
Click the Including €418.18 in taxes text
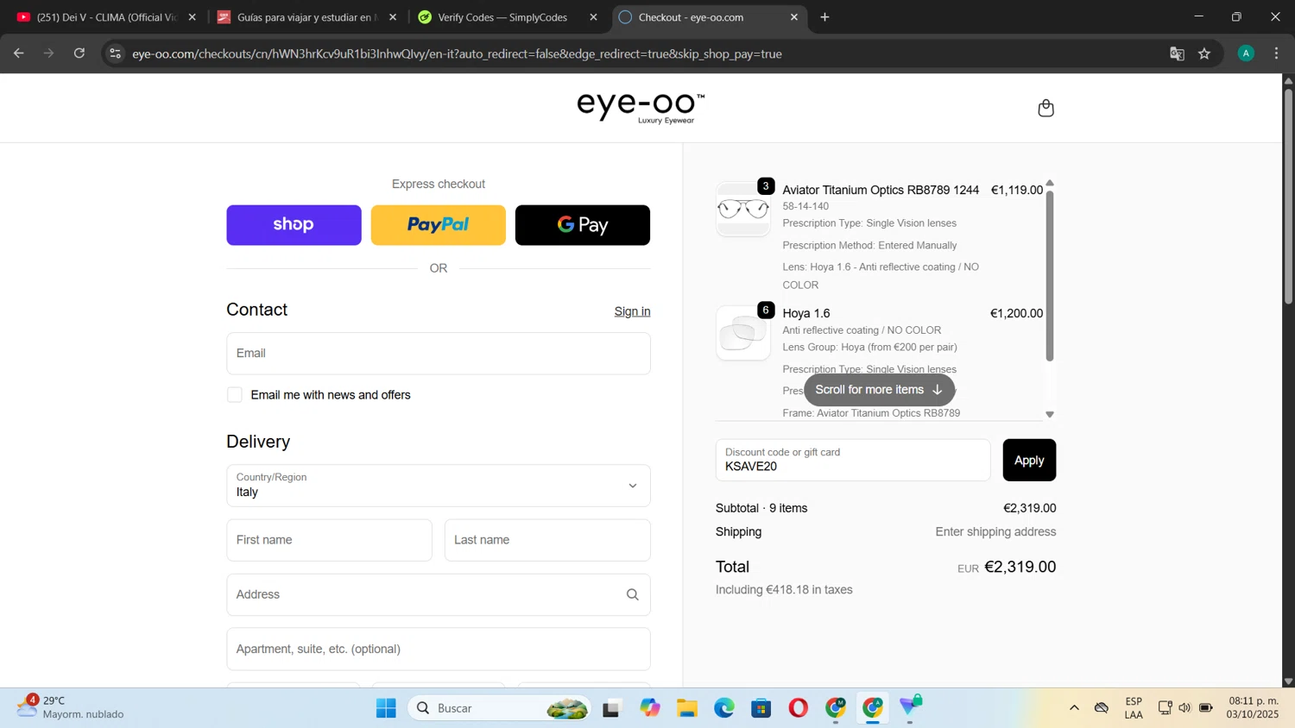tap(784, 590)
